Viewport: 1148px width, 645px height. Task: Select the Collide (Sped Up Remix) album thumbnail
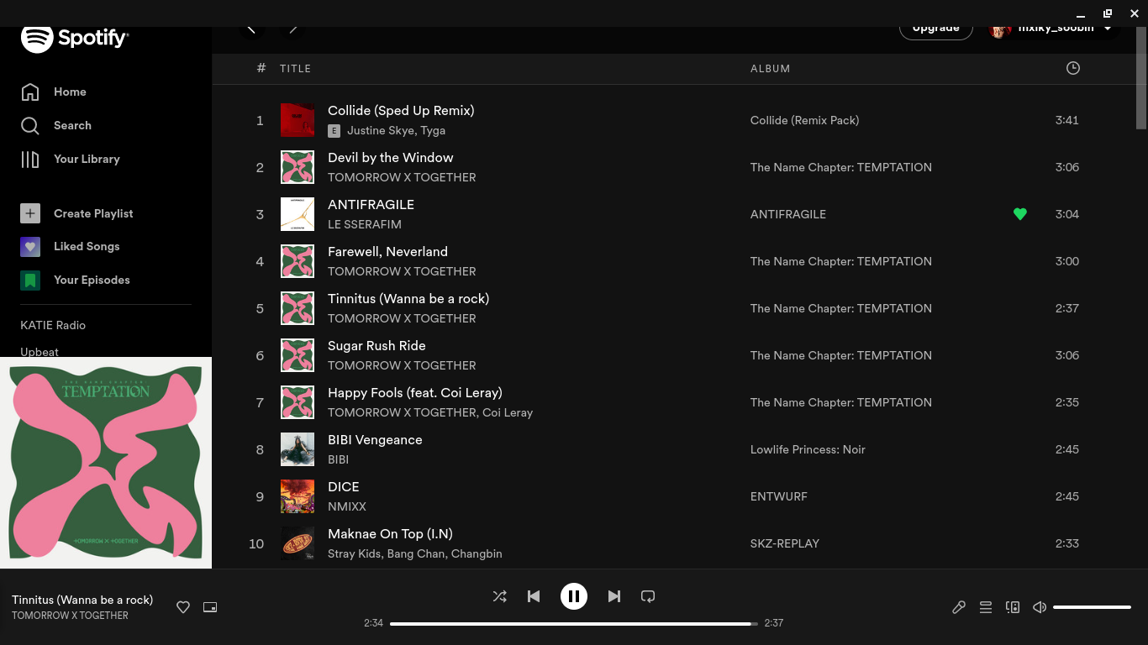tap(298, 120)
